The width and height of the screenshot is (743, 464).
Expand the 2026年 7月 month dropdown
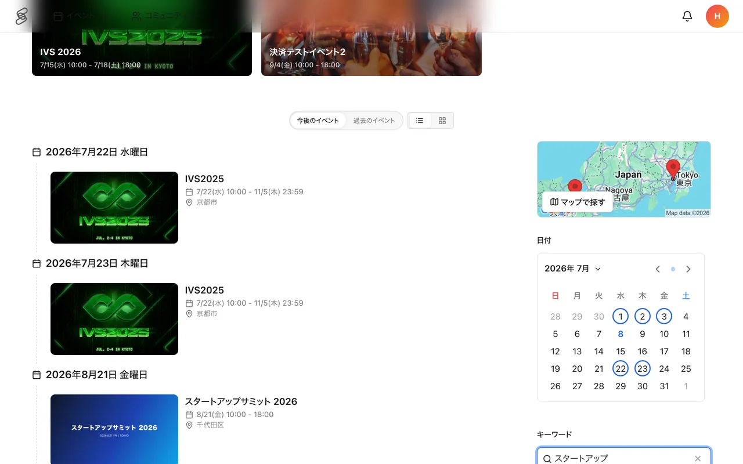coord(573,269)
